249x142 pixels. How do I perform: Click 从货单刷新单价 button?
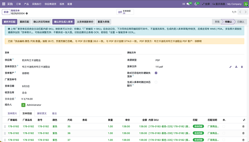(x=85, y=22)
